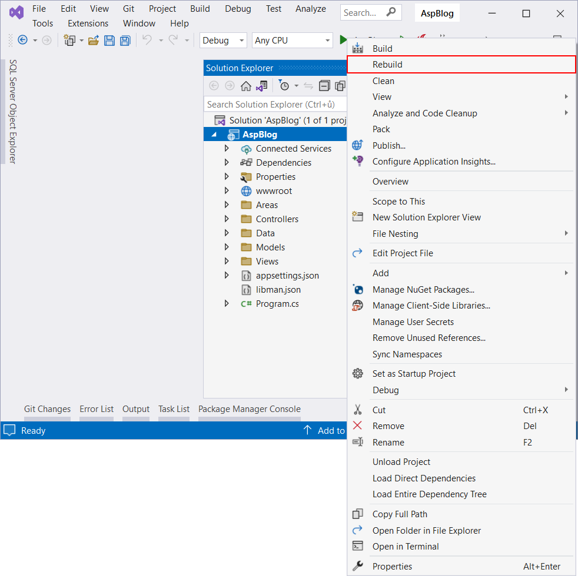Screen dimensions: 578x576
Task: Click the Open File toolbar icon
Action: [x=94, y=40]
